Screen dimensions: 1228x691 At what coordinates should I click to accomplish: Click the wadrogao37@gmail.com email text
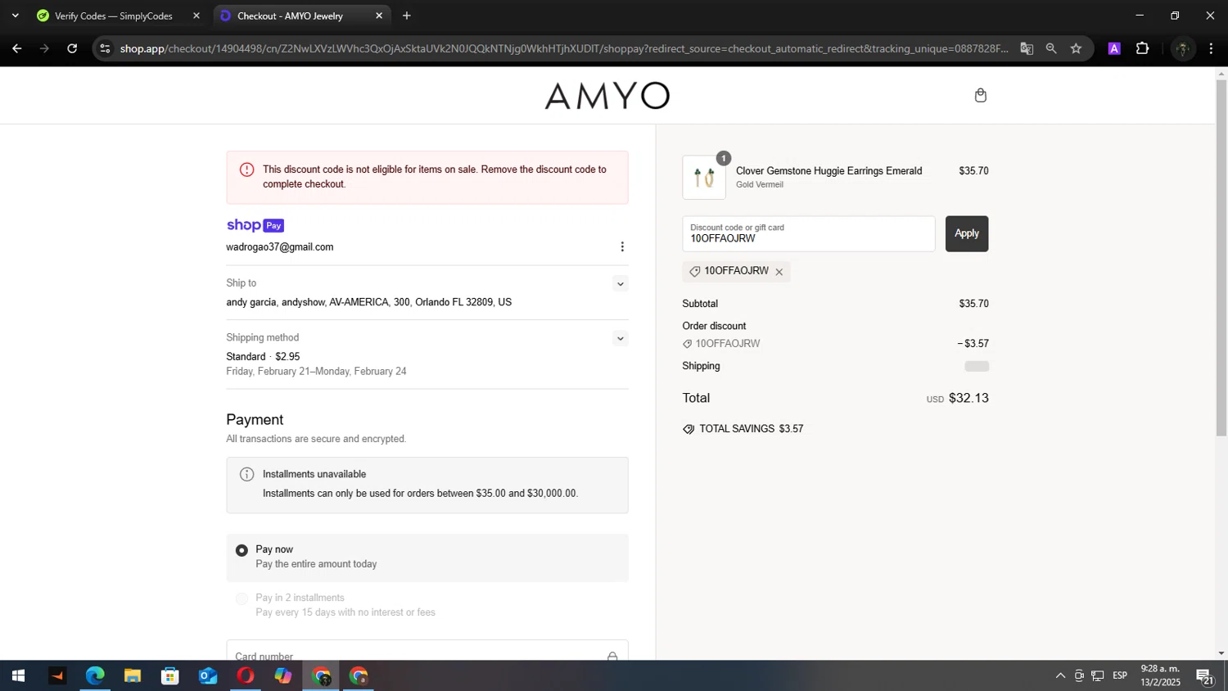click(279, 246)
